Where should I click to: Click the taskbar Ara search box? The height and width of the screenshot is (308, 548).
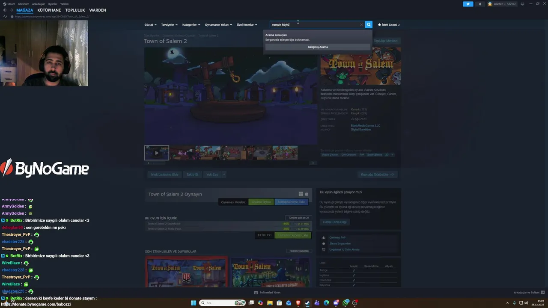(x=223, y=303)
